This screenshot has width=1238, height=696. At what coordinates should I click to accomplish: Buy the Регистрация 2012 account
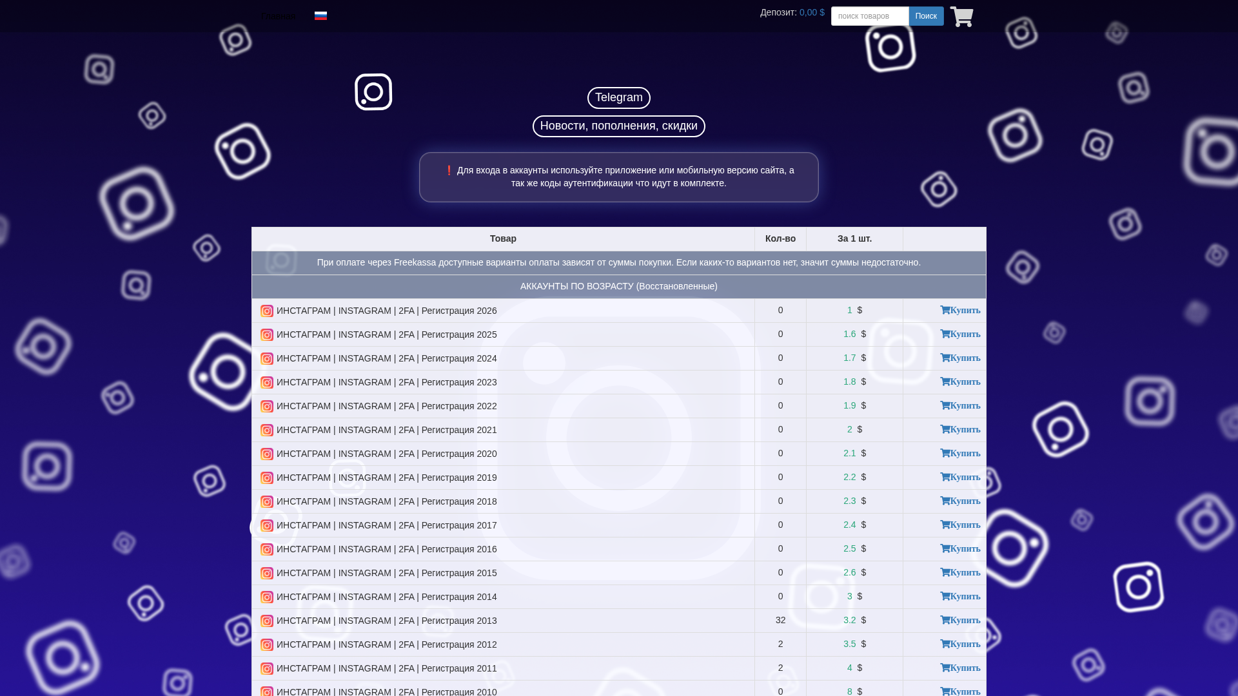(960, 644)
